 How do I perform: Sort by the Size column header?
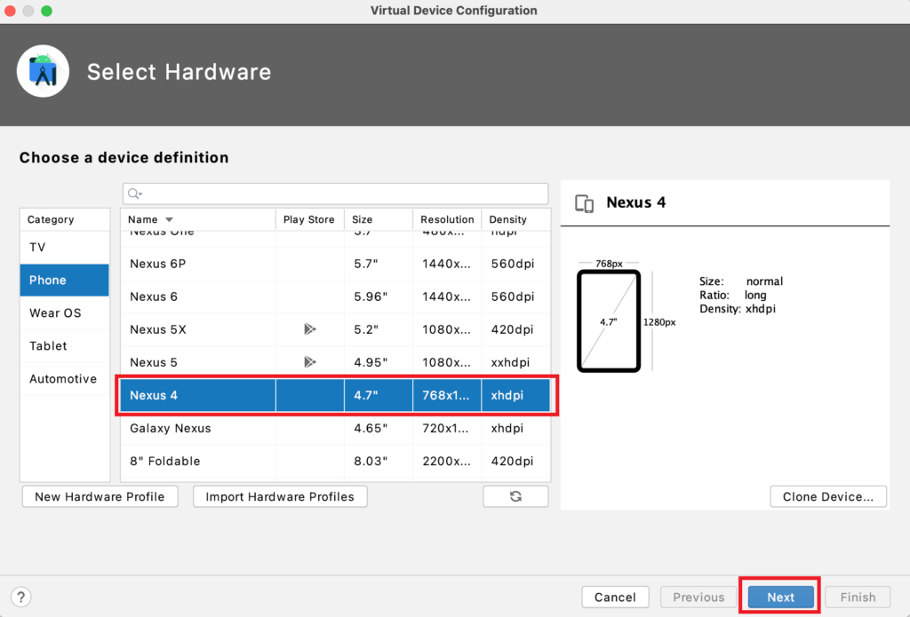pos(379,220)
